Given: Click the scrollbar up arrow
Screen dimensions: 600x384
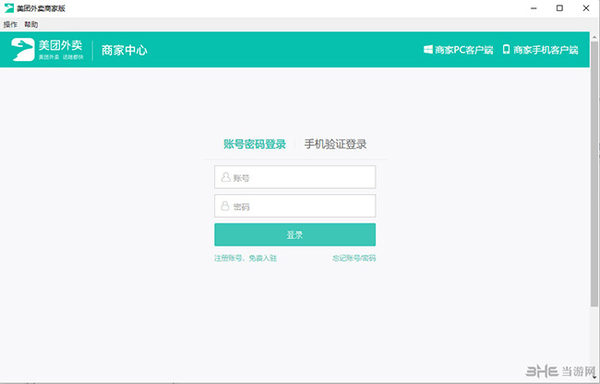Looking at the screenshot, I should (594, 37).
